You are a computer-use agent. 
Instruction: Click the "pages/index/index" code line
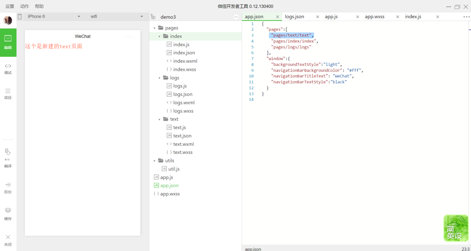coord(295,41)
